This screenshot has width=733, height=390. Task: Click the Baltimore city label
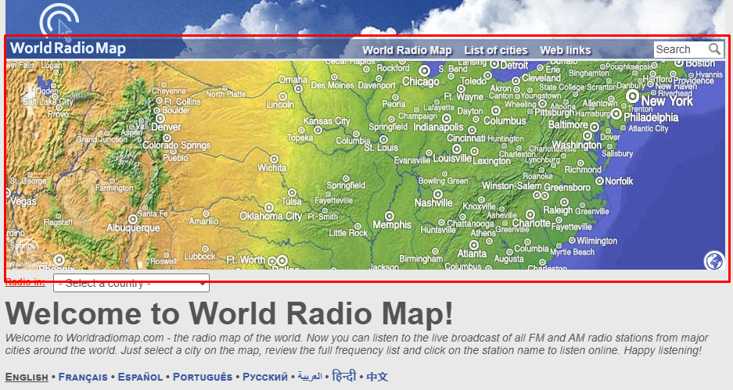(568, 125)
